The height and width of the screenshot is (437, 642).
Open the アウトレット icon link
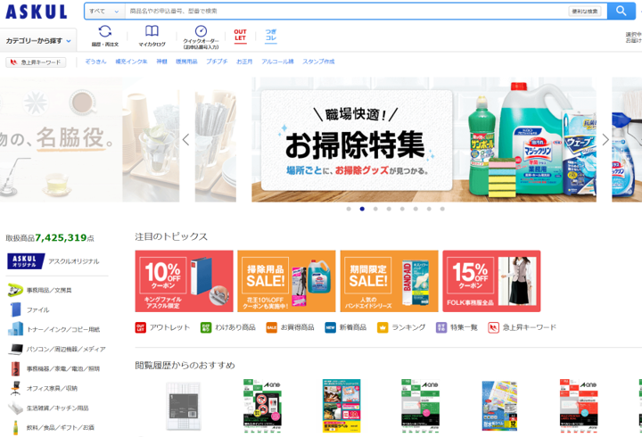point(162,327)
